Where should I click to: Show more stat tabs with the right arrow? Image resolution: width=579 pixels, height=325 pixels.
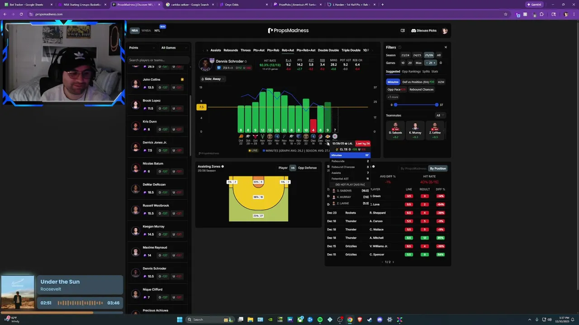pyautogui.click(x=374, y=50)
